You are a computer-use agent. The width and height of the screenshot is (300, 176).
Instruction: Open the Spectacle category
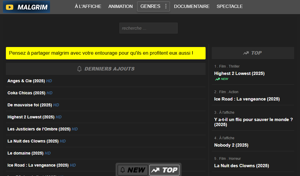pyautogui.click(x=229, y=6)
